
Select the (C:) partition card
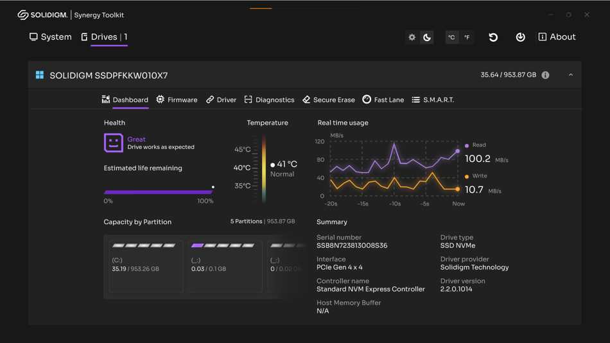[x=146, y=267]
